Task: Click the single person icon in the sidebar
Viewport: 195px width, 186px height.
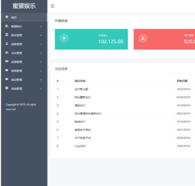Action: pyautogui.click(x=7, y=44)
